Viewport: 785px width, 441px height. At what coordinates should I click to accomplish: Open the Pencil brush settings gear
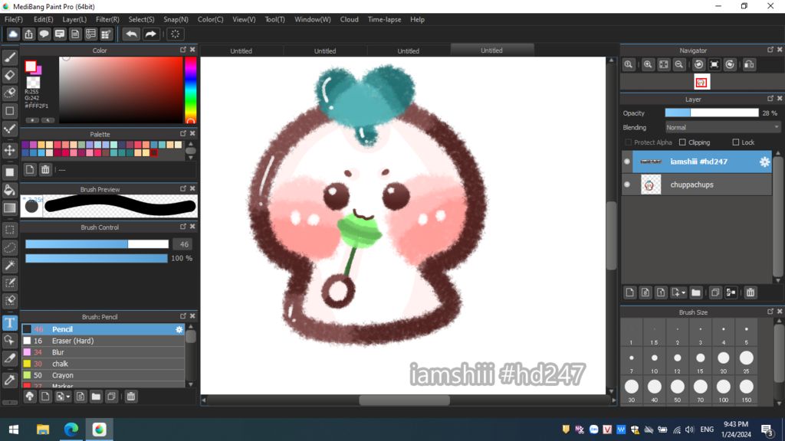click(179, 329)
